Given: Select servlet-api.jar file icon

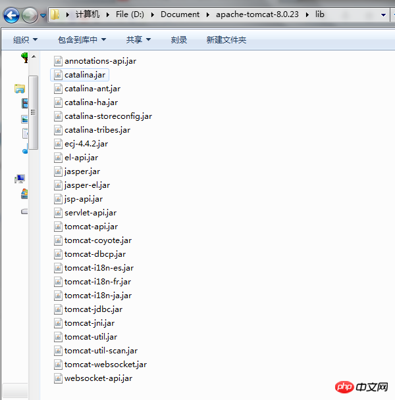Looking at the screenshot, I should coord(58,213).
